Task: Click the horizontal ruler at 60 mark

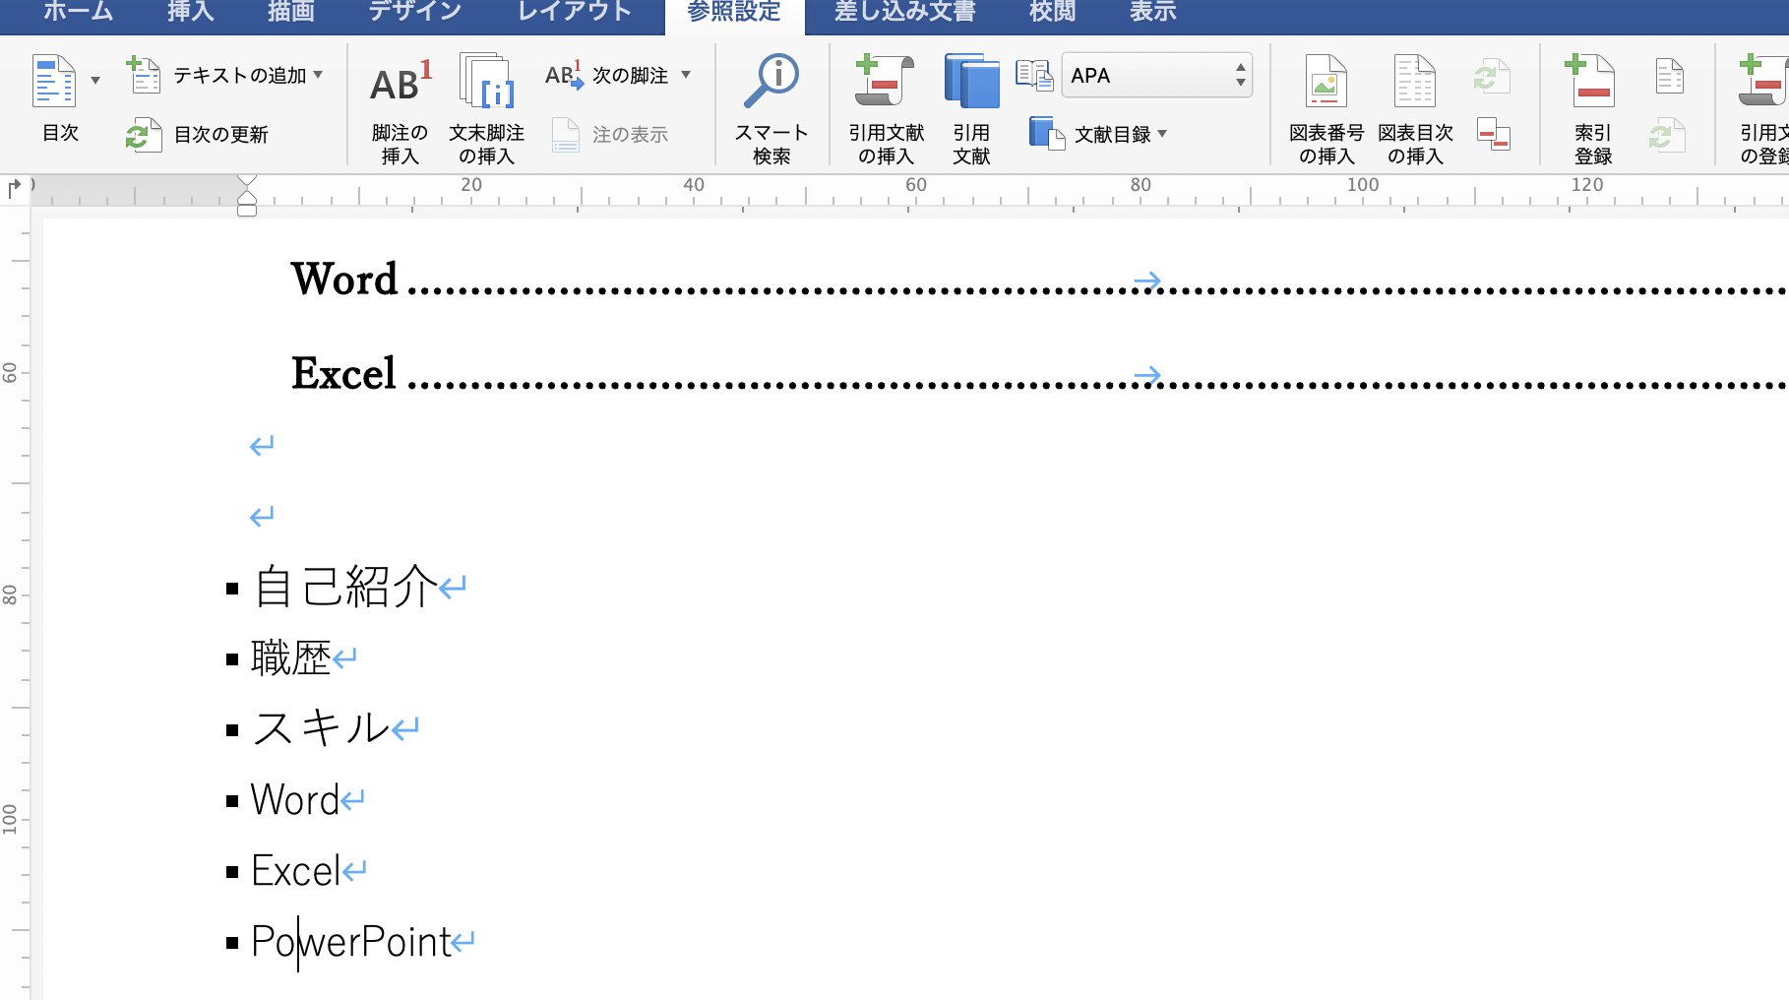Action: (x=916, y=185)
